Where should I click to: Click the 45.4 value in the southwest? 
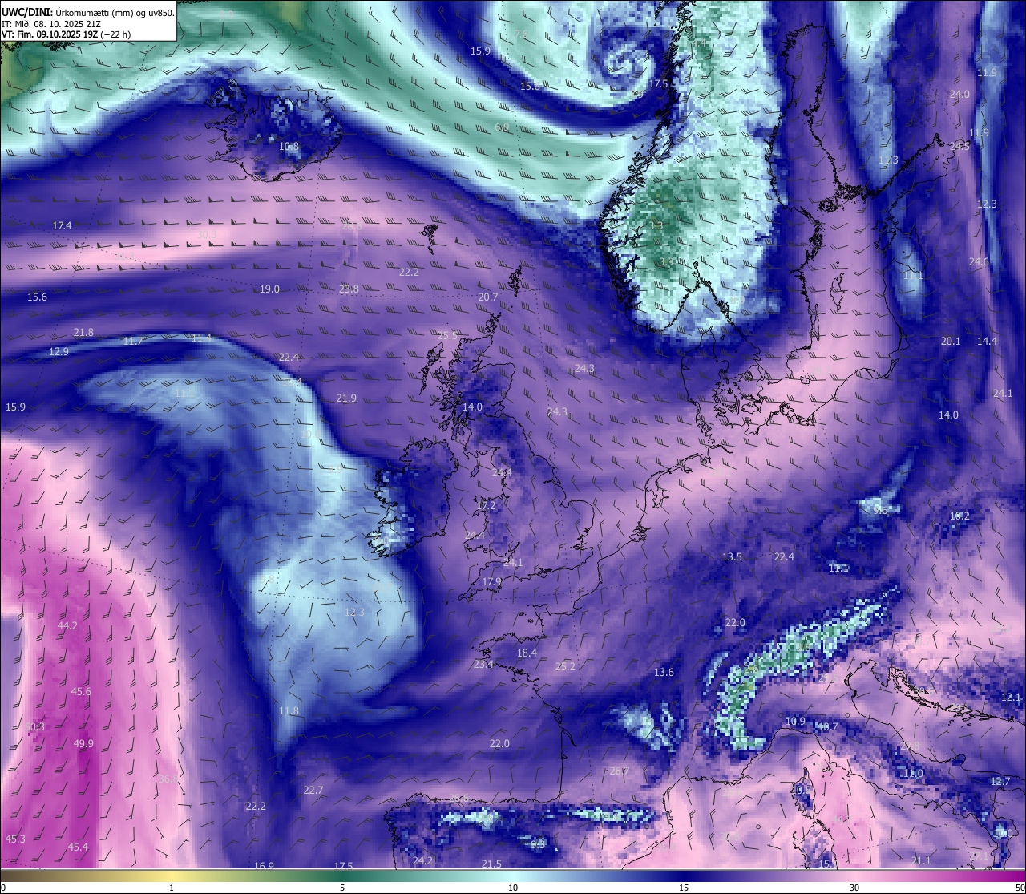click(78, 847)
